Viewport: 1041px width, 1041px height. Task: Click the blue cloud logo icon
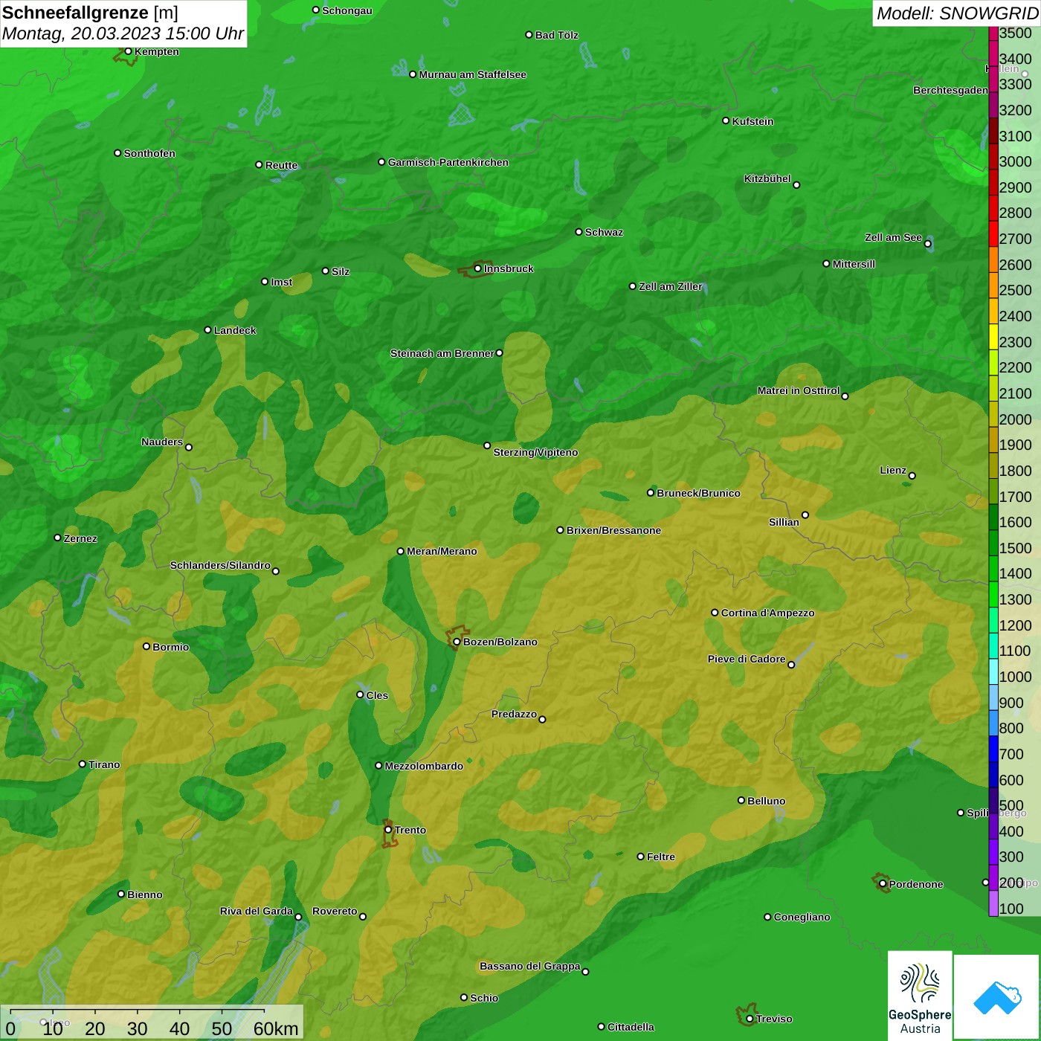pos(997,998)
